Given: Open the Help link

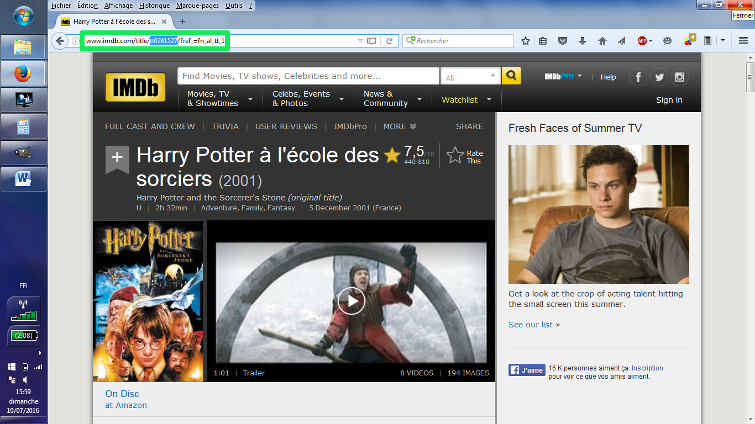Looking at the screenshot, I should (x=608, y=77).
